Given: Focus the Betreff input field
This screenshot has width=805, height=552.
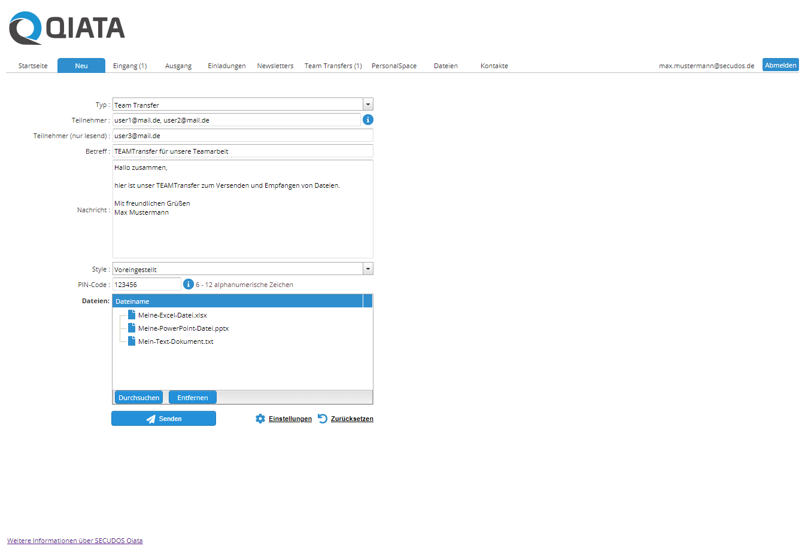Looking at the screenshot, I should (242, 151).
